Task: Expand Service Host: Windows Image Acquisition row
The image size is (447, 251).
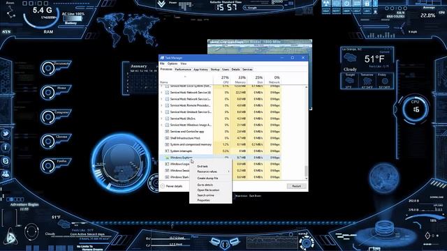Action: [x=161, y=125]
